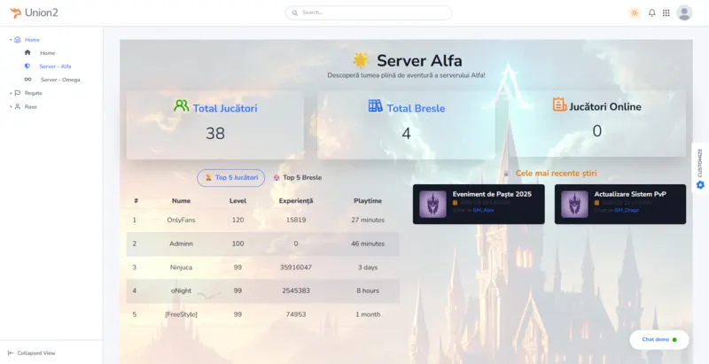
Task: Expand the Regate section arrow
Action: (x=11, y=94)
